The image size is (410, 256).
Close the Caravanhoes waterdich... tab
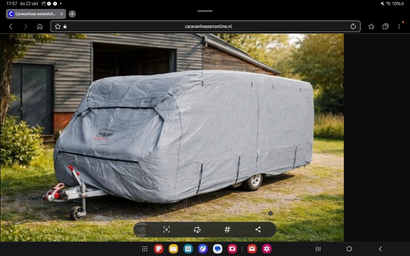pos(61,14)
